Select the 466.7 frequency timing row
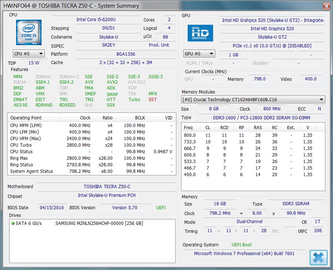333x270 pixels. click(253, 168)
